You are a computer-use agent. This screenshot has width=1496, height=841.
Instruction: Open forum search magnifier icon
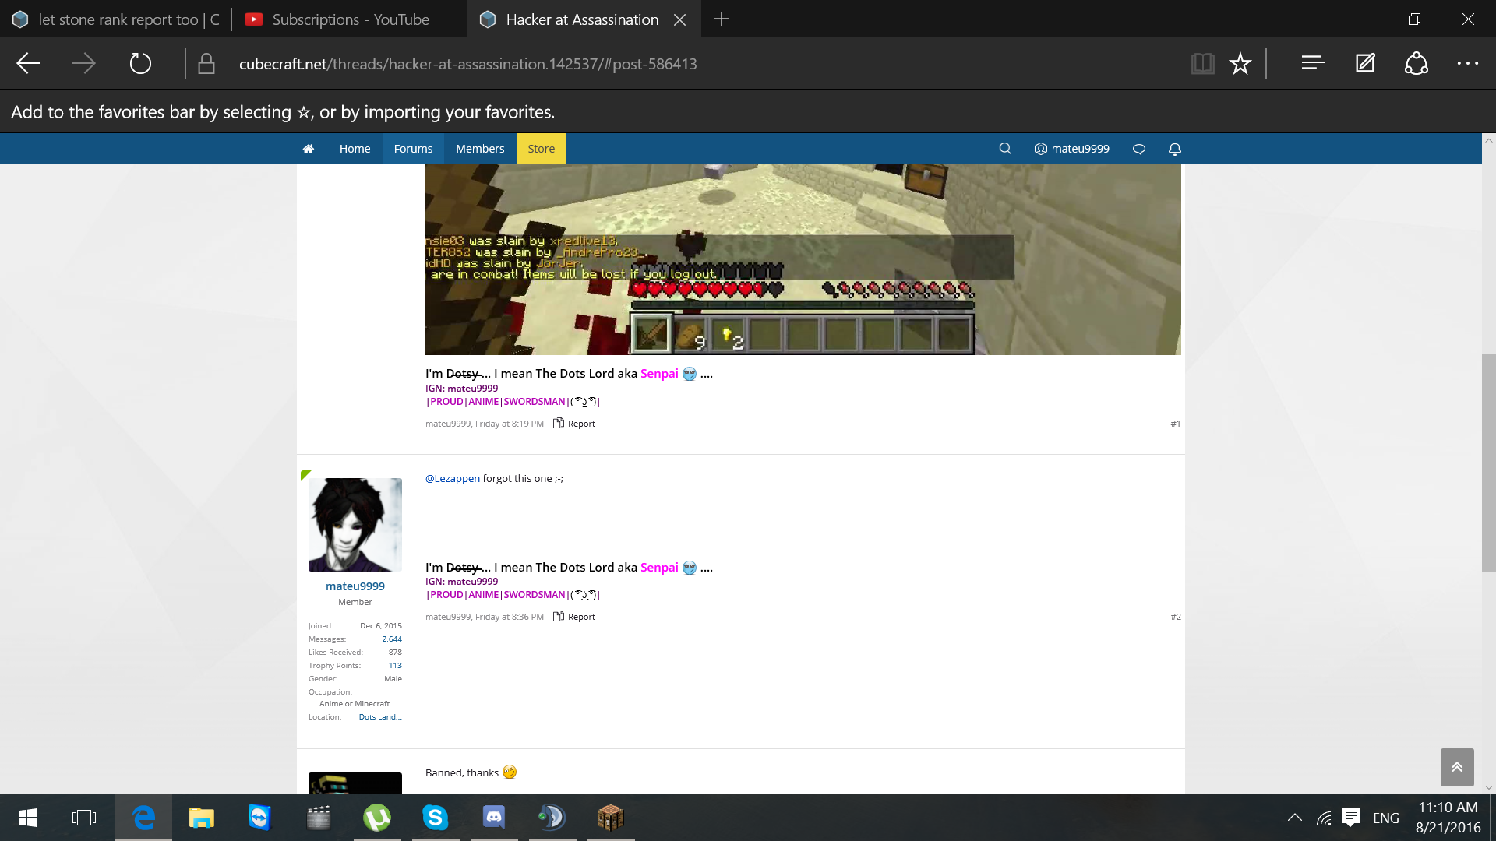click(x=1005, y=149)
